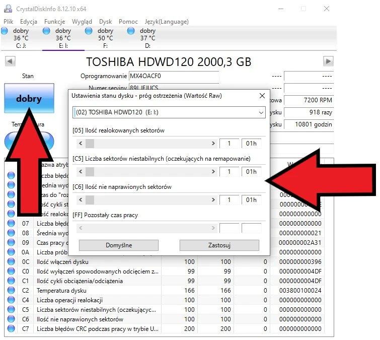Click the Zastosuj button
The width and height of the screenshot is (380, 340).
click(x=219, y=245)
